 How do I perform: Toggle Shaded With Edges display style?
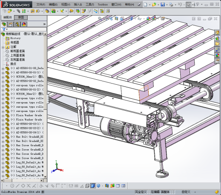(x=93, y=186)
